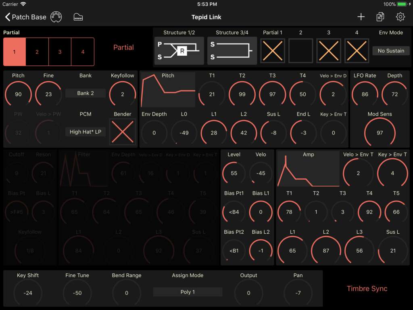Tap the pitch Key > Env T knob
The width and height of the screenshot is (413, 310).
pos(333,133)
